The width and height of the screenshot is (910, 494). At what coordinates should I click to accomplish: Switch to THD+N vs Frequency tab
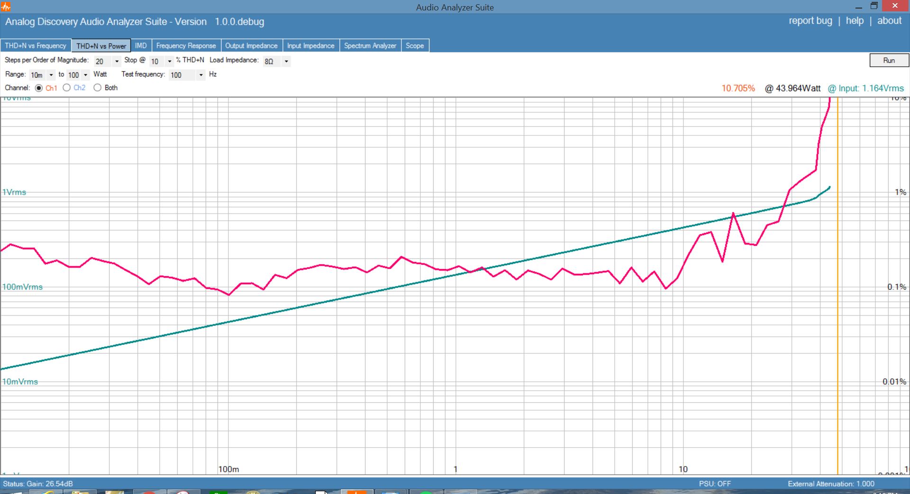[36, 45]
